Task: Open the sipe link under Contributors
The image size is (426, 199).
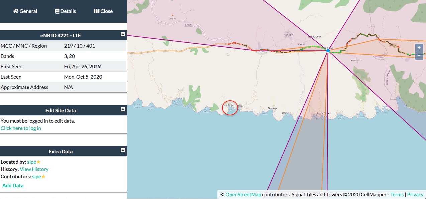Action: click(x=36, y=177)
